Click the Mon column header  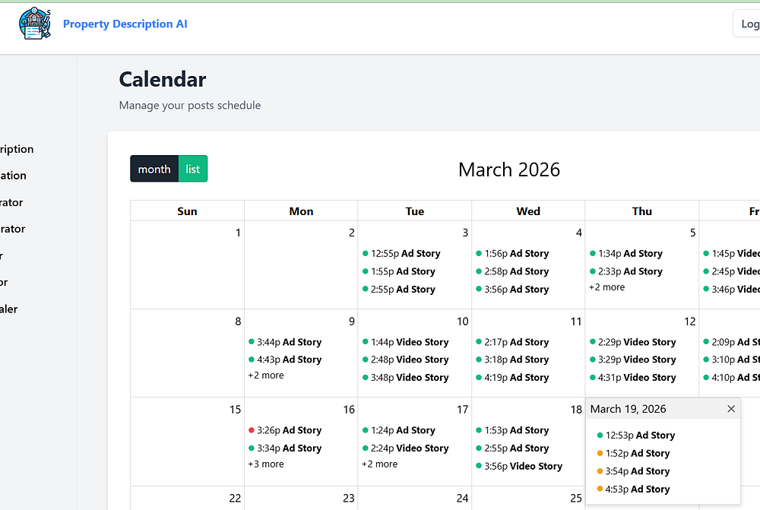point(301,211)
